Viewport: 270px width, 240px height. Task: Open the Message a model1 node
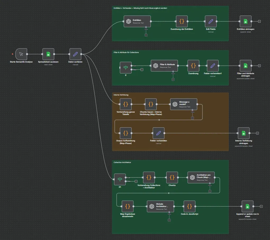184,104
